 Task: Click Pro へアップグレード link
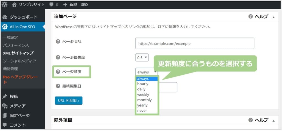click(20, 79)
